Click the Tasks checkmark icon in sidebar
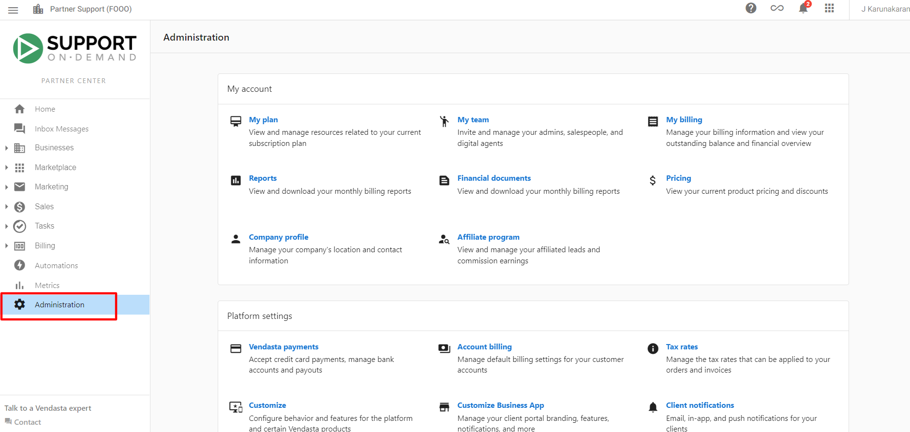Screen dimensions: 910x432 click(19, 226)
